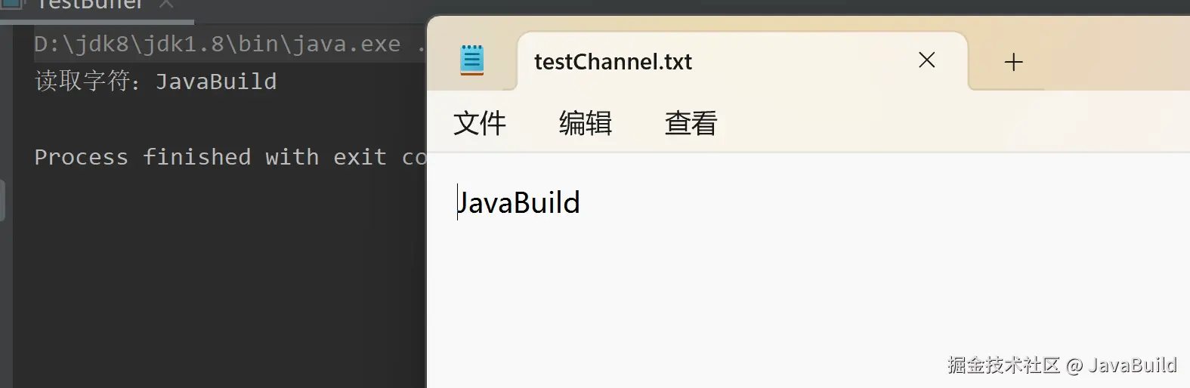This screenshot has width=1190, height=388.
Task: Open the 文件 menu
Action: [x=480, y=123]
